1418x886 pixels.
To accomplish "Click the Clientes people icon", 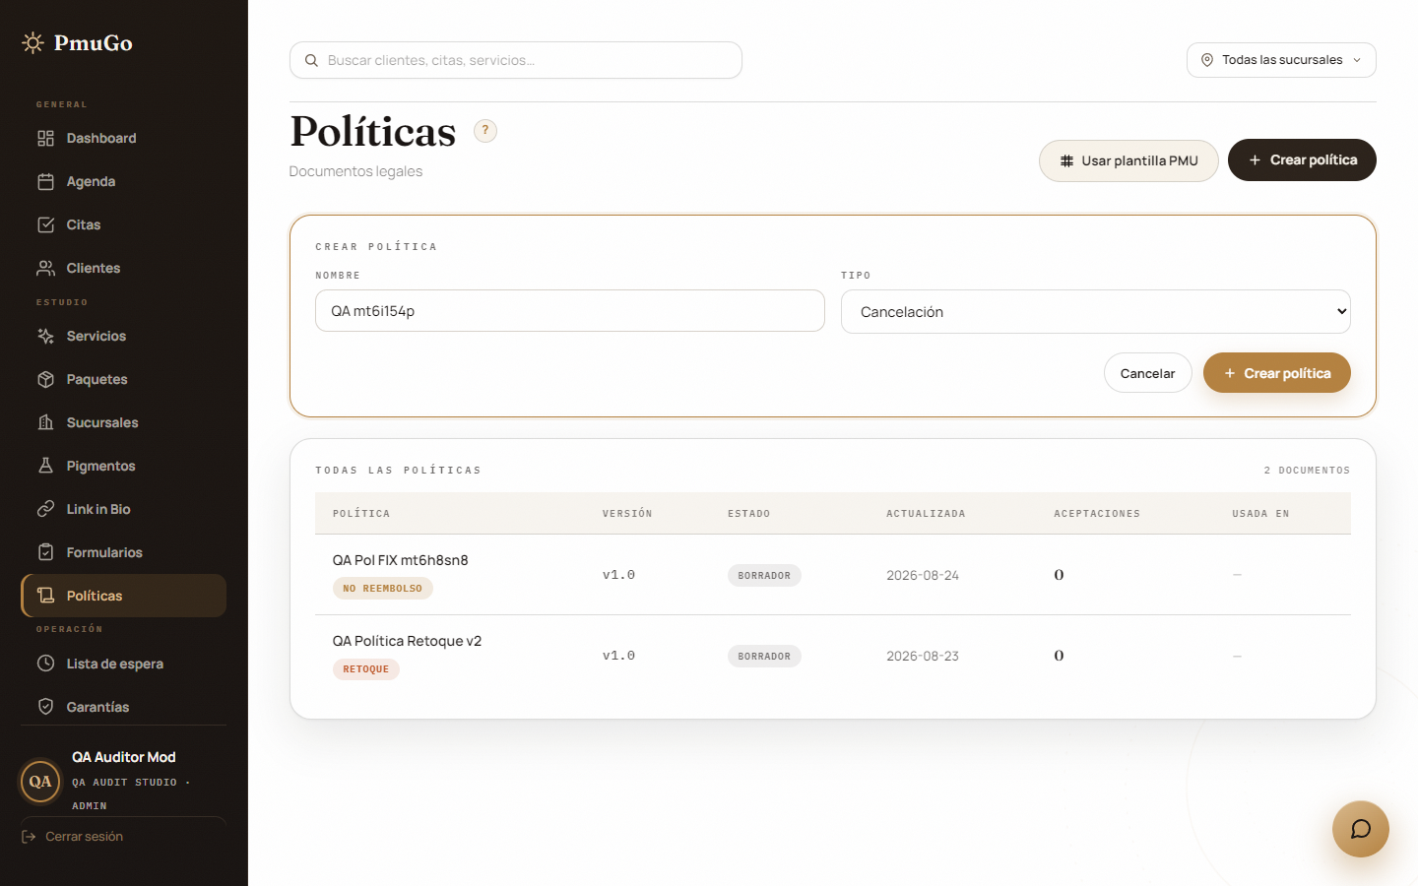I will point(45,268).
